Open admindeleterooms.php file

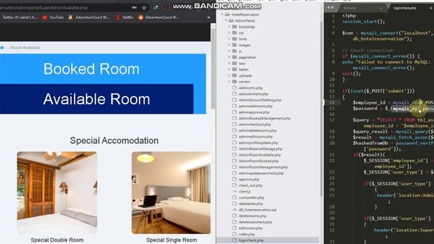tap(258, 131)
